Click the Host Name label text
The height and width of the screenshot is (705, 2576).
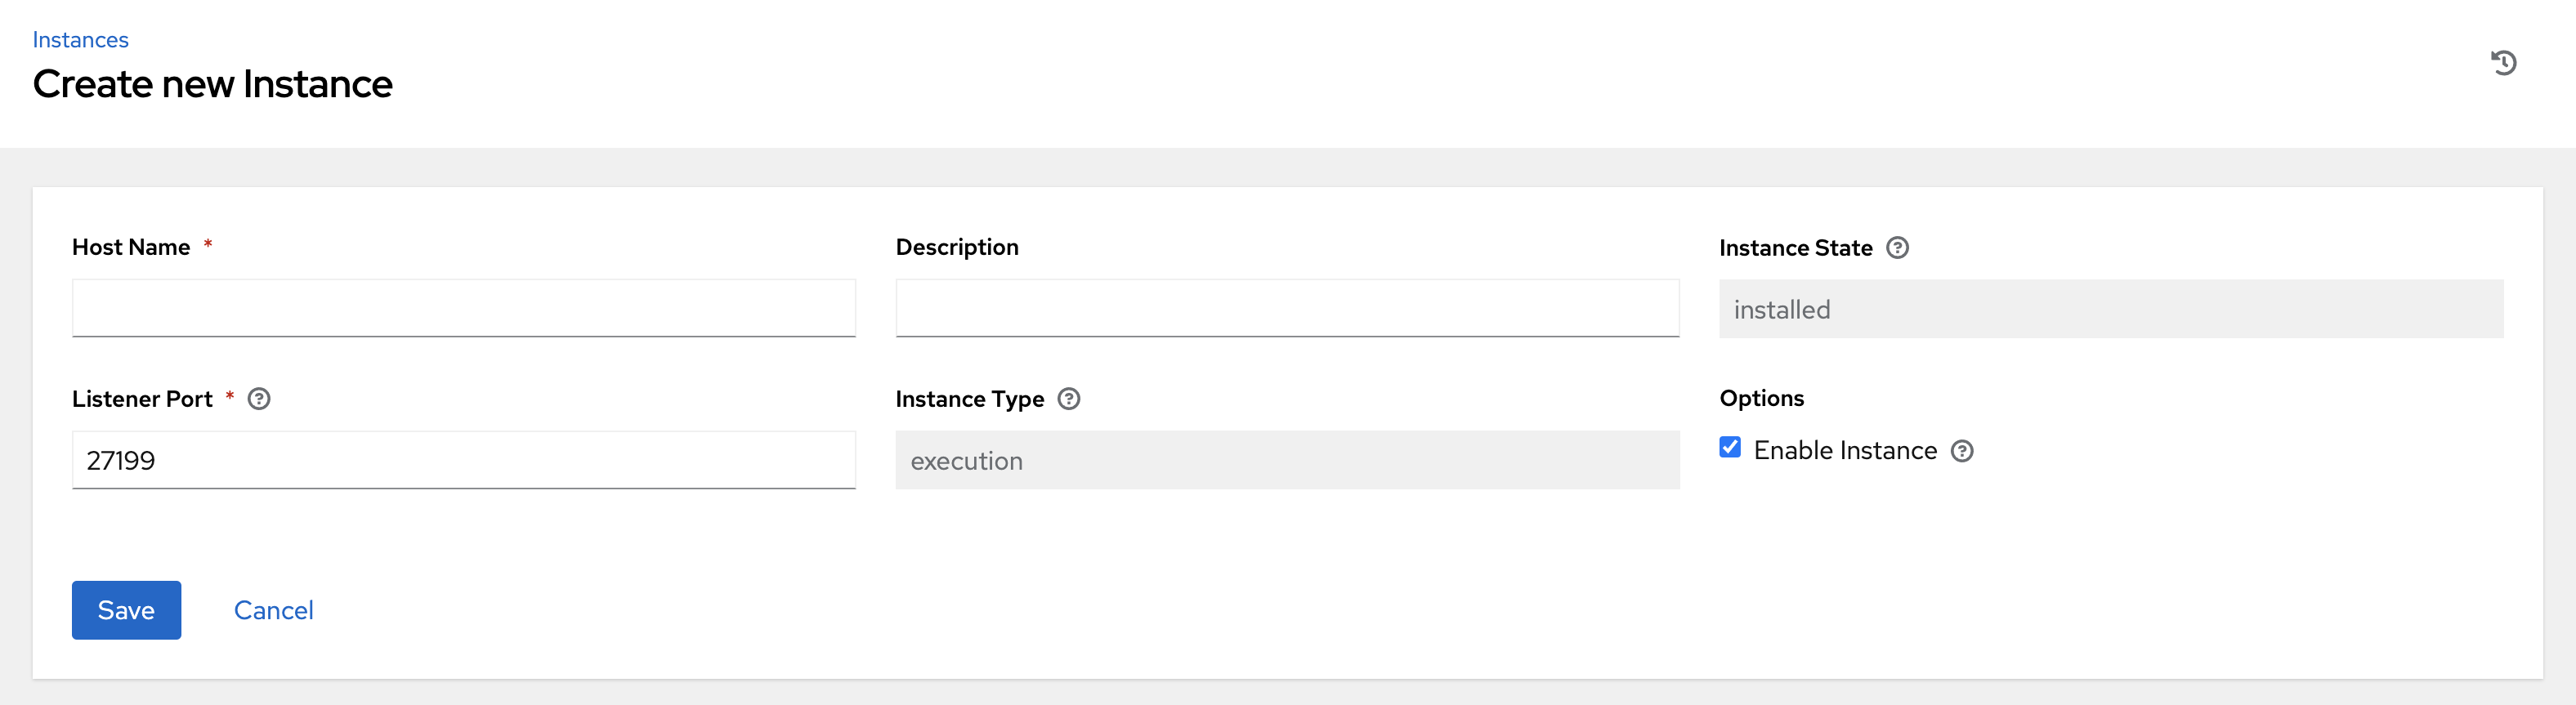click(131, 247)
